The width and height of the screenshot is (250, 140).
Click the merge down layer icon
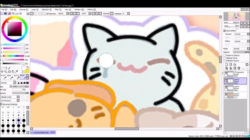click(230, 68)
